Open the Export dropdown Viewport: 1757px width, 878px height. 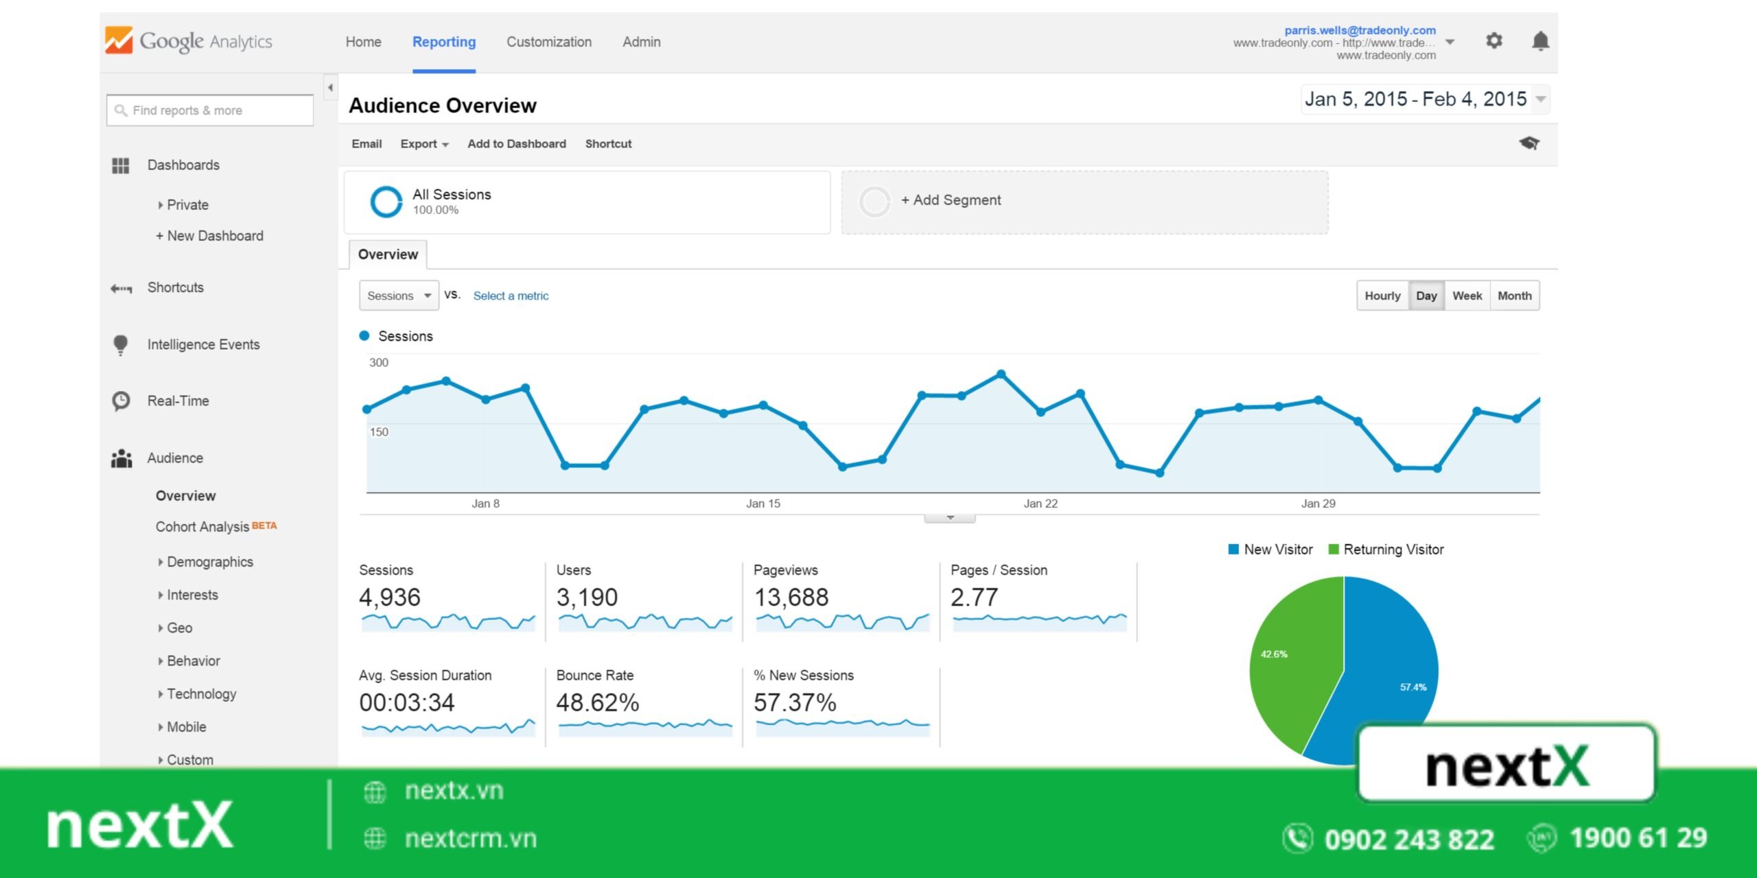[423, 143]
